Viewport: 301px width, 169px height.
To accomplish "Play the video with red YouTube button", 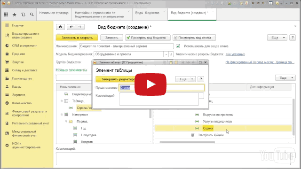I will pos(150,84).
